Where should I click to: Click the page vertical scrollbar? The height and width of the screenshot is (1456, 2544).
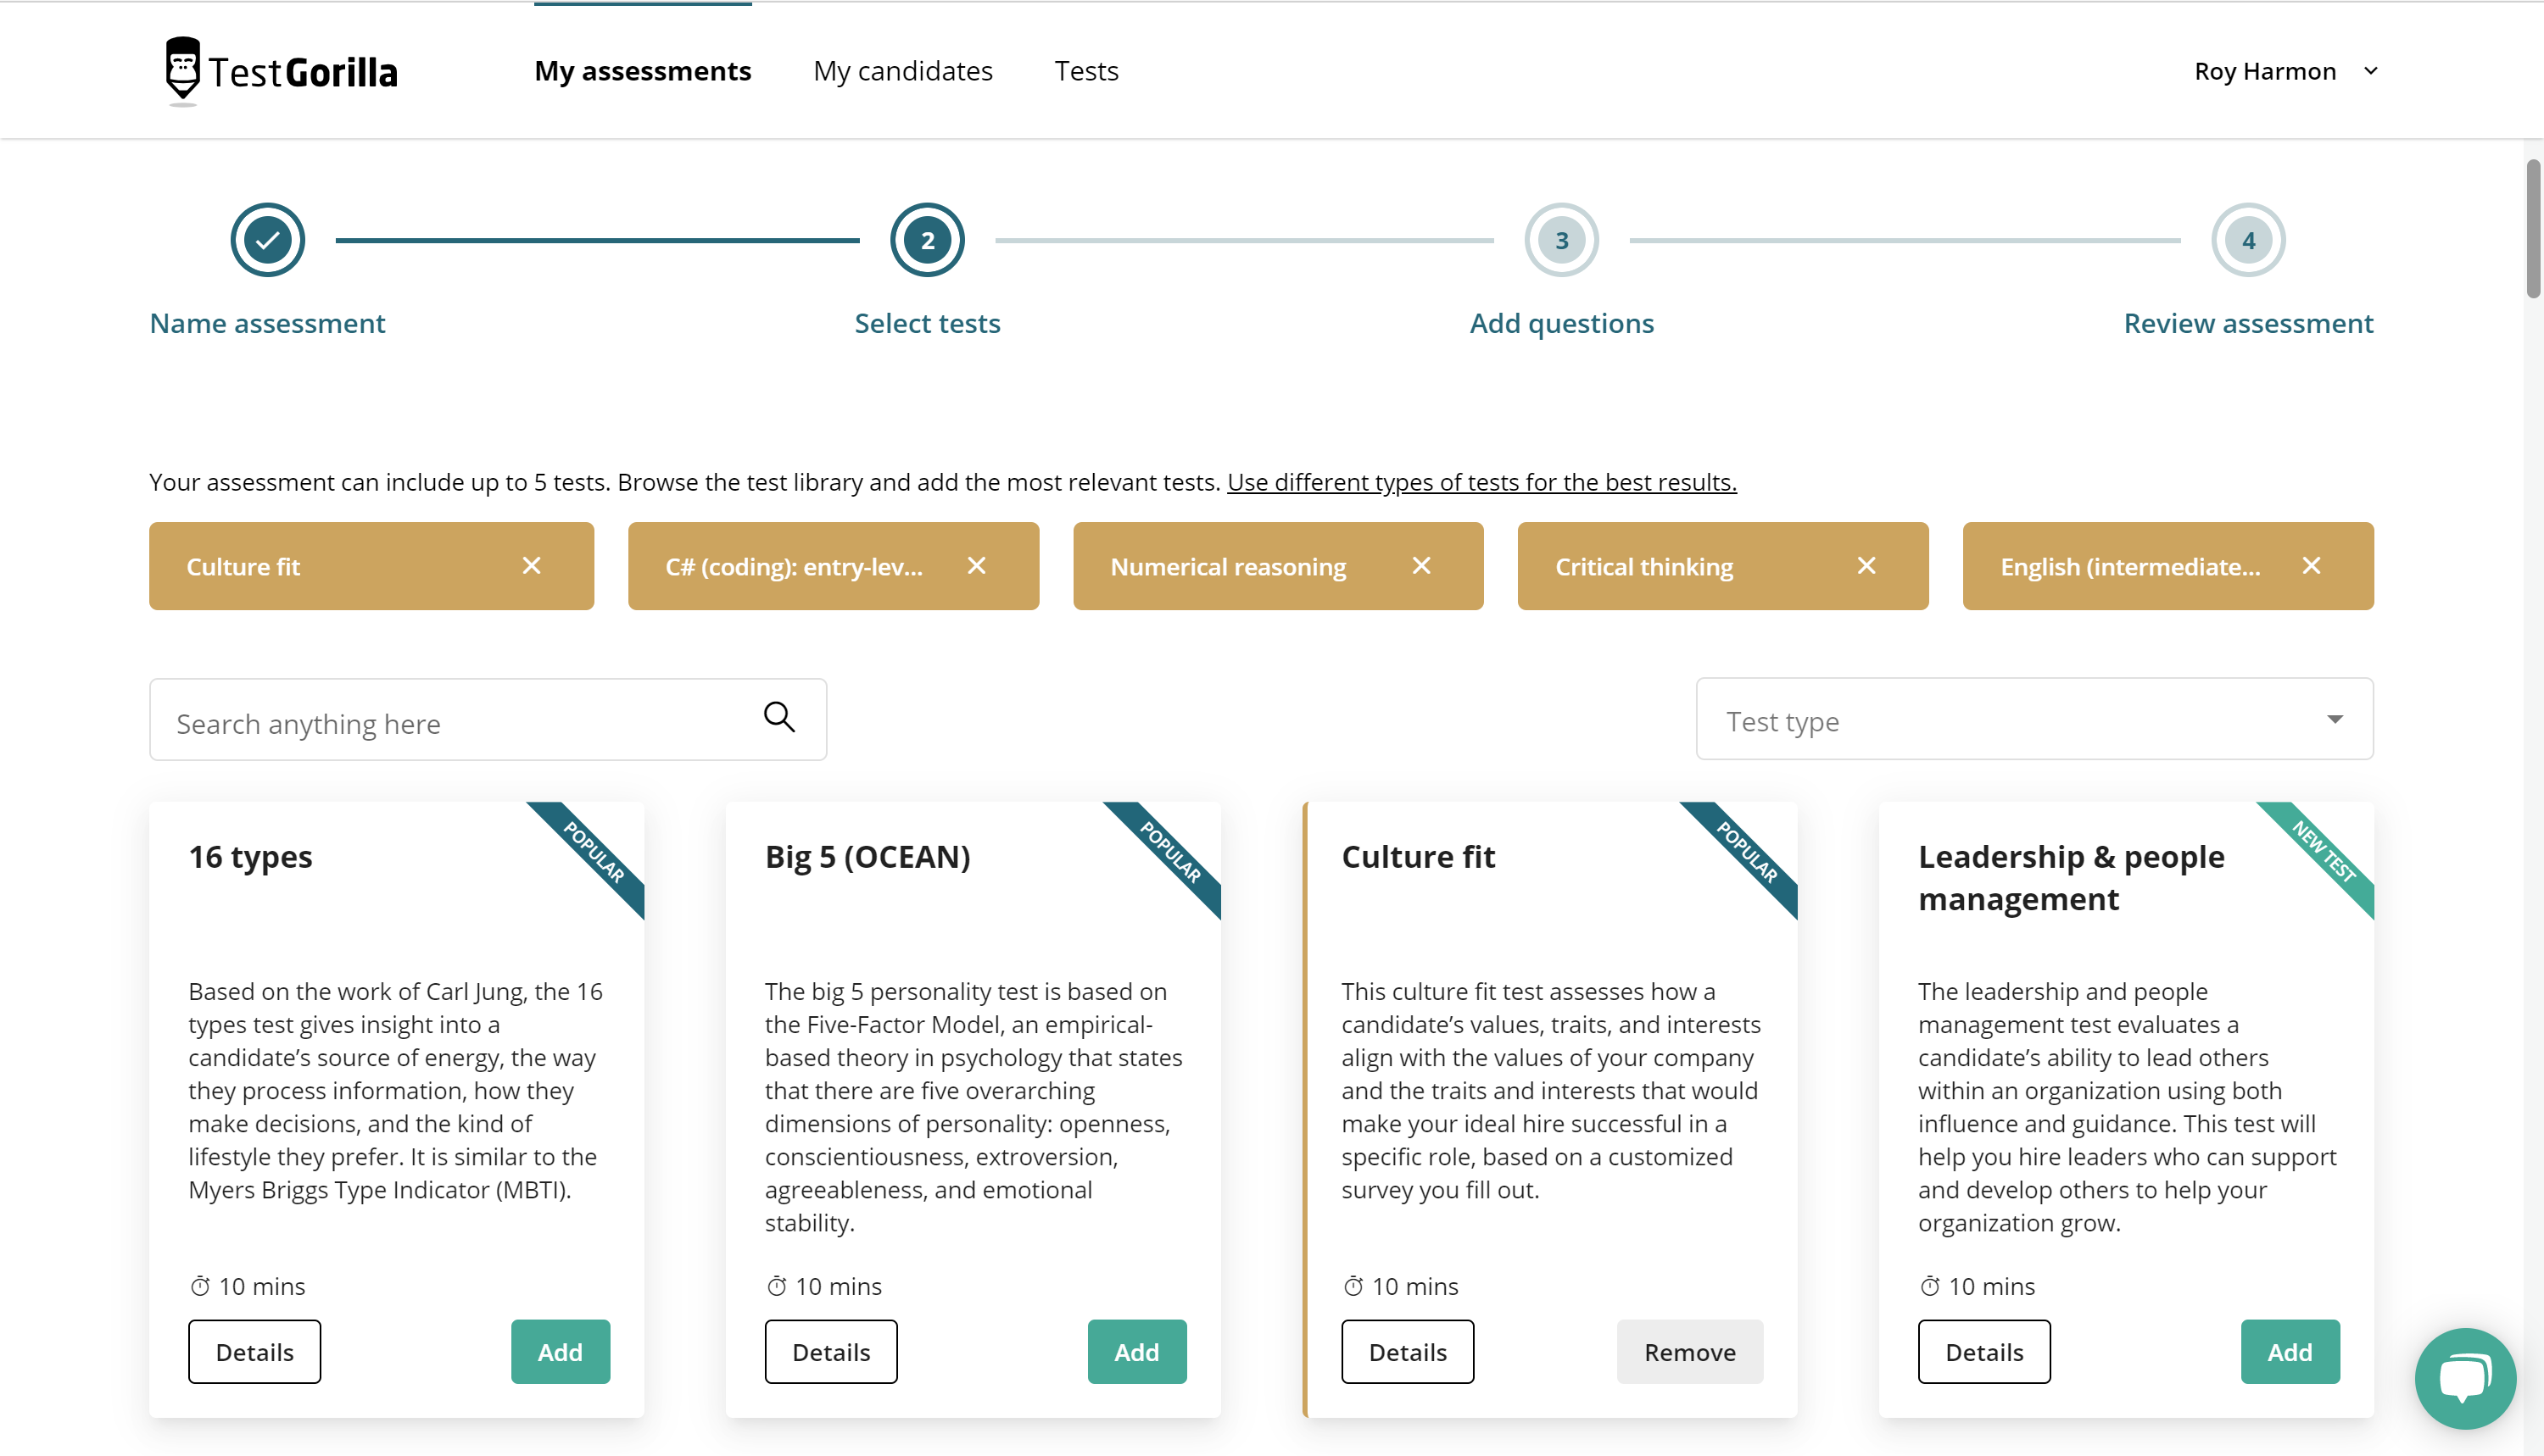coord(2532,228)
